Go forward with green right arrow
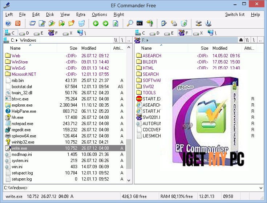267x203 pixels. (106, 23)
